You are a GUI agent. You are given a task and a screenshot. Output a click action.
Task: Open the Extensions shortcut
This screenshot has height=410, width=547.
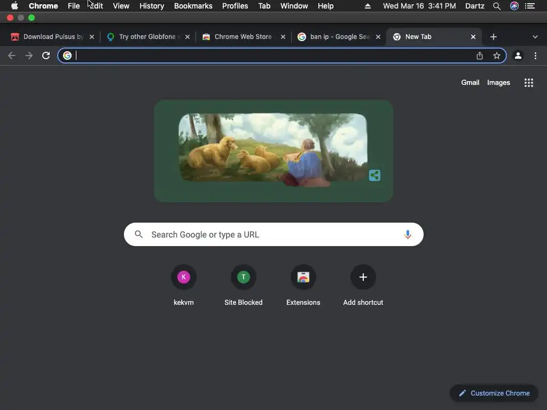(303, 286)
